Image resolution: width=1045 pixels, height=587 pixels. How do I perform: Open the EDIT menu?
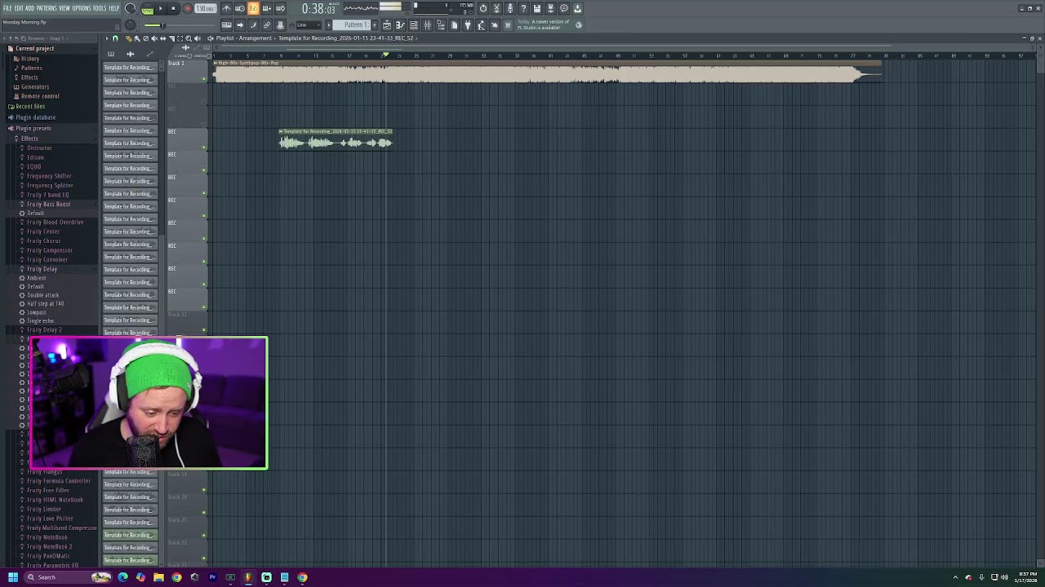[19, 8]
